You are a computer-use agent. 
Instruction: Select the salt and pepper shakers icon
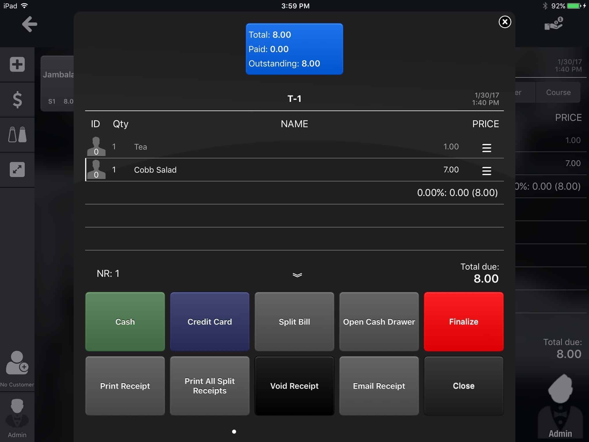tap(17, 134)
